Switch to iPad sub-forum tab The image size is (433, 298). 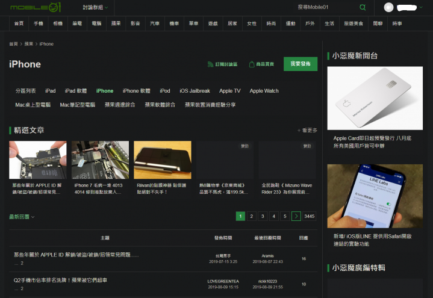(50, 91)
